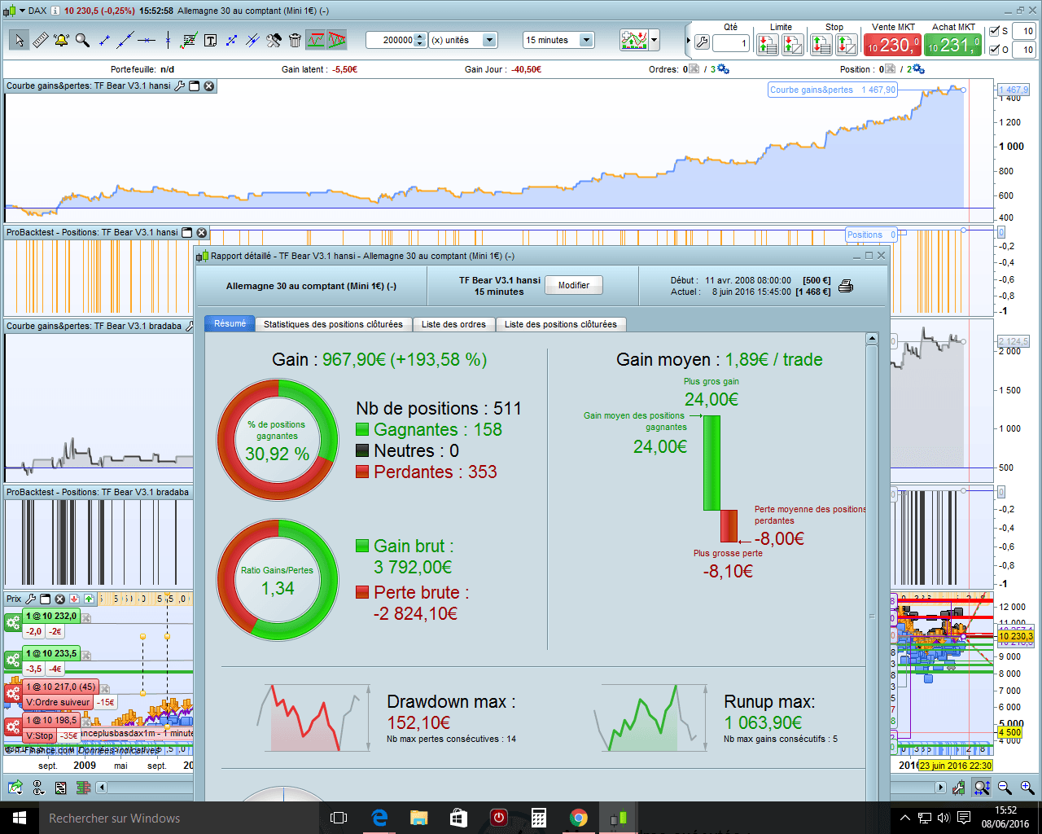
Task: Click the wrench icon beside the Qté field
Action: click(702, 43)
